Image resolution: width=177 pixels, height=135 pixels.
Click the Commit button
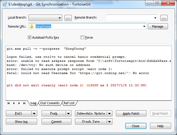pos(56,122)
